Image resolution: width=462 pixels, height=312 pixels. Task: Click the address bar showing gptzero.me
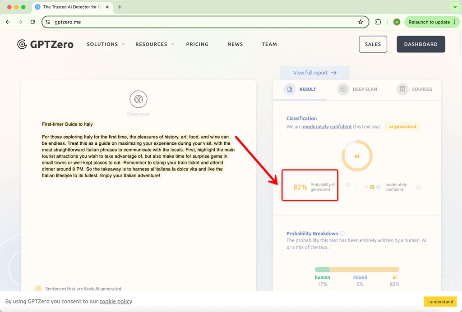click(x=205, y=22)
